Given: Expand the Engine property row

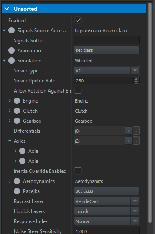Looking at the screenshot, I should [x=10, y=101].
